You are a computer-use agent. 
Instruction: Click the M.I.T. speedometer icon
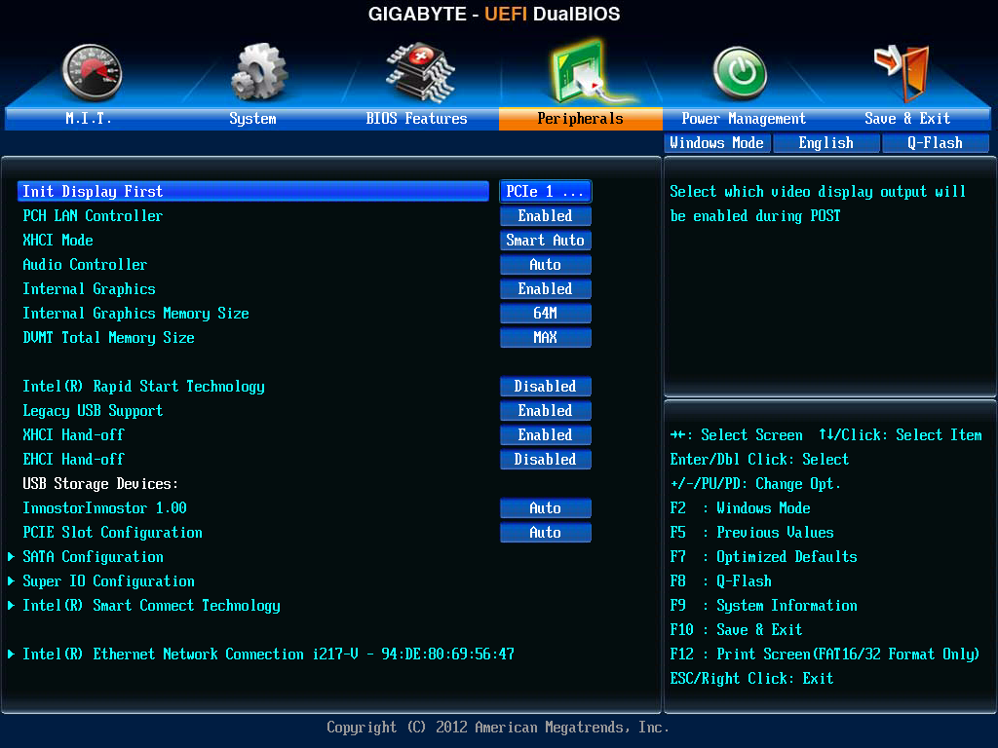93,73
